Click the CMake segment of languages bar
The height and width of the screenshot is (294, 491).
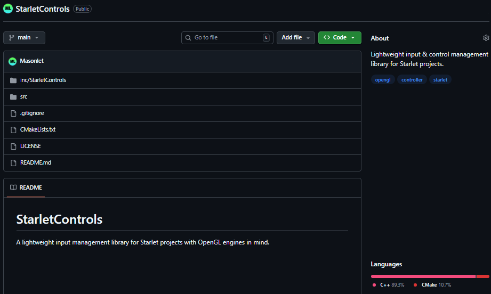tap(482, 276)
